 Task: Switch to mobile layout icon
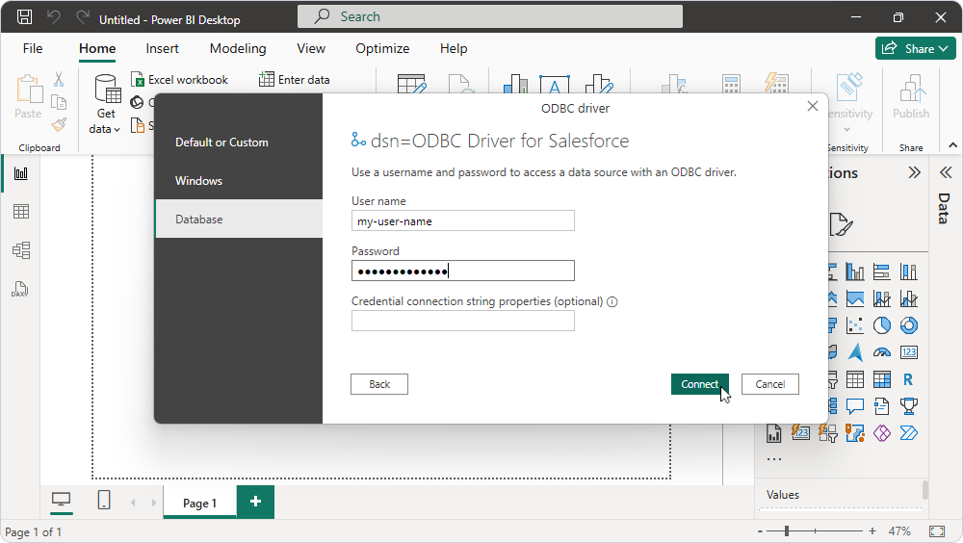pyautogui.click(x=104, y=500)
